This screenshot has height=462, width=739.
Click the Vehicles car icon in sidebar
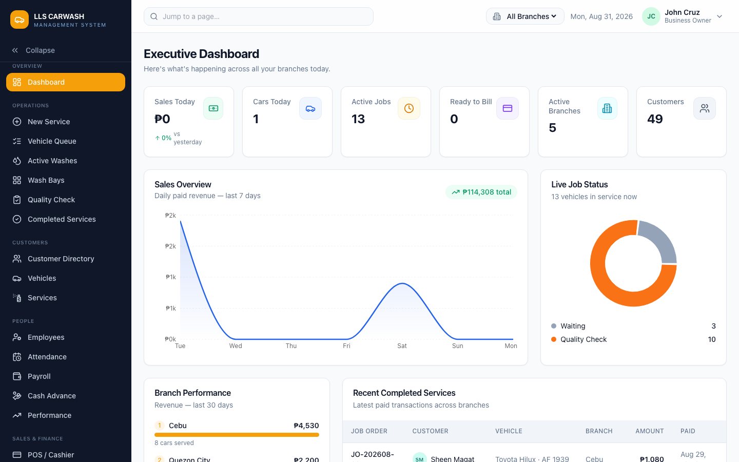tap(17, 278)
